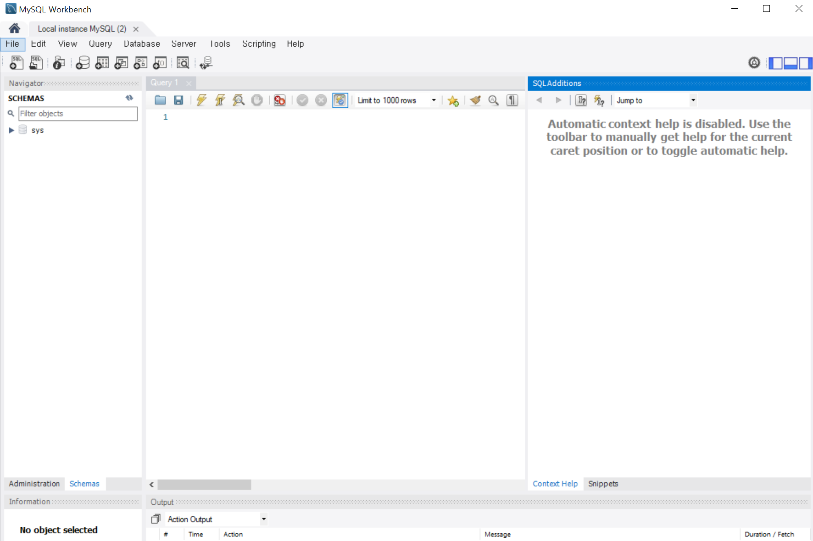The image size is (813, 541).
Task: Execute the query with lightning bolt
Action: point(201,100)
